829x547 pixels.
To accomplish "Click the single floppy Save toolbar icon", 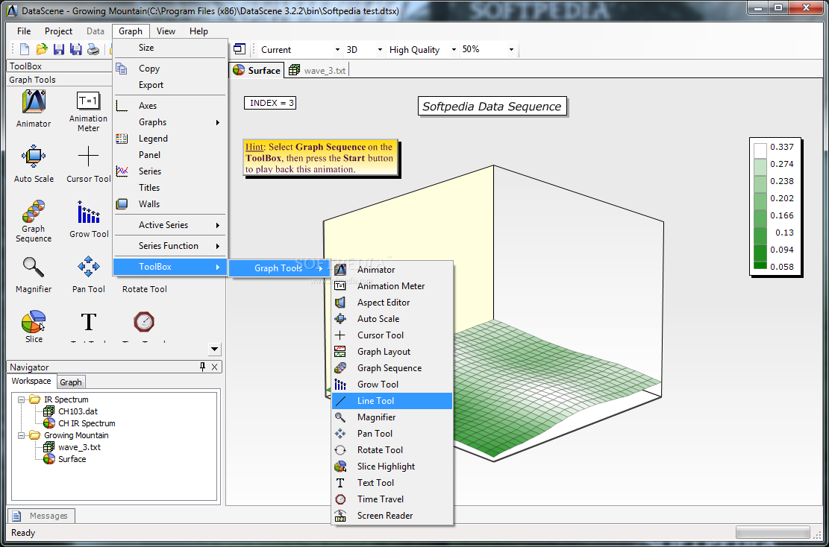I will pyautogui.click(x=59, y=50).
